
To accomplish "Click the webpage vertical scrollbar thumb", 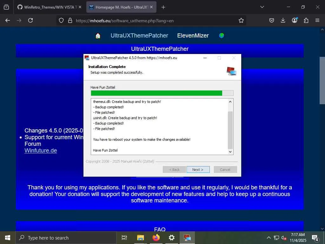I will 322,80.
